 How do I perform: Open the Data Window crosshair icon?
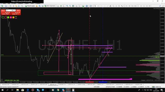click(x=13, y=6)
